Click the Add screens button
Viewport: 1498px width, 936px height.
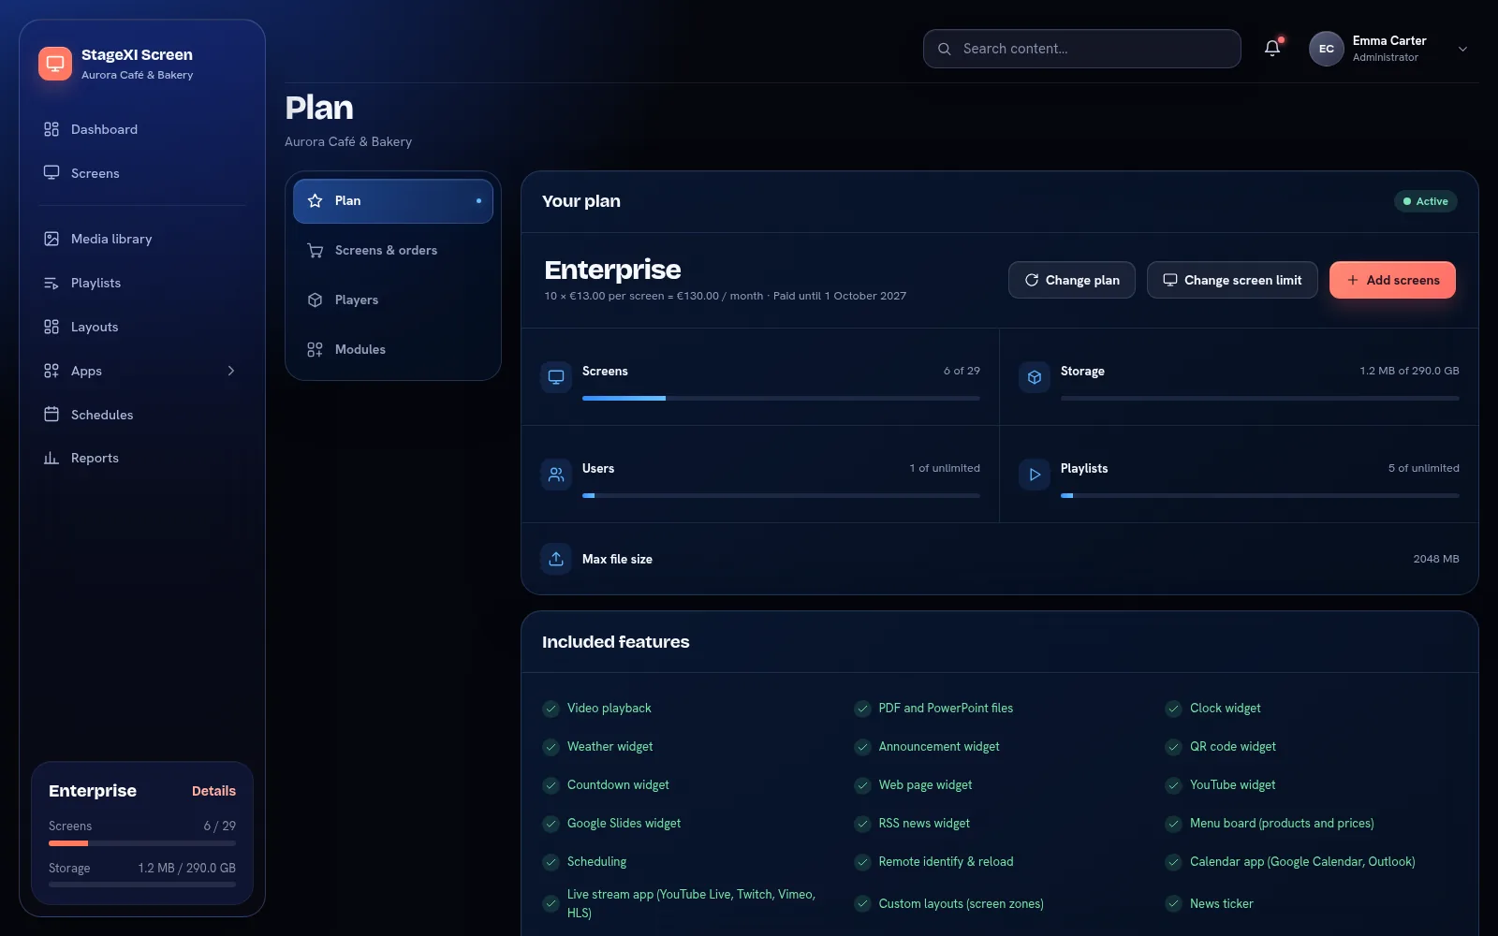[x=1392, y=280]
